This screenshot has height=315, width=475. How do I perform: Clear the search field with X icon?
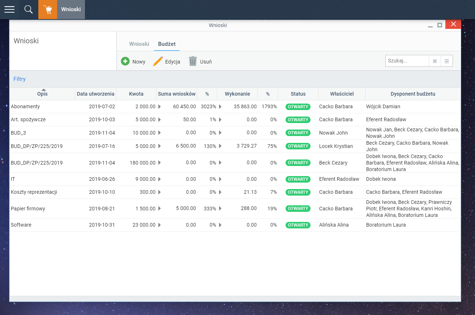point(435,61)
